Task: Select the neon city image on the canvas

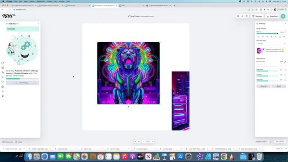Action: pos(180,101)
